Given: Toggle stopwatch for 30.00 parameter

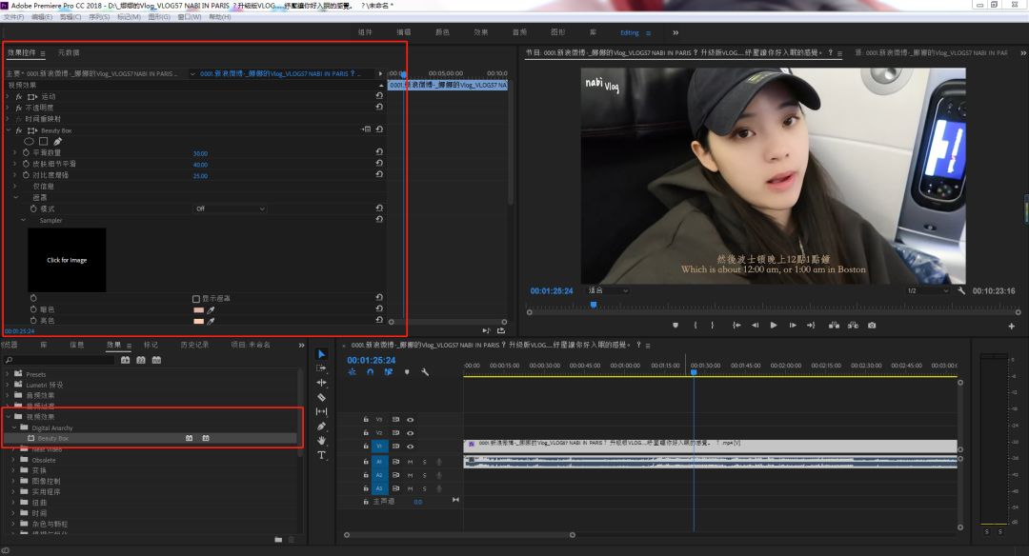Looking at the screenshot, I should click(27, 152).
